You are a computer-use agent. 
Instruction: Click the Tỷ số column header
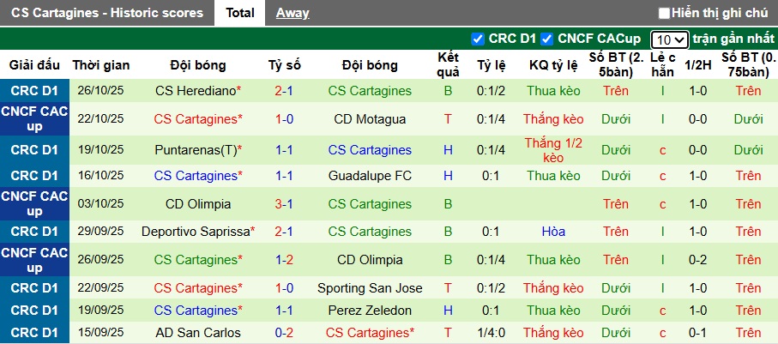[x=284, y=65]
